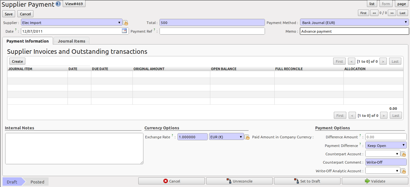Switch to list view
This screenshot has height=187, width=410.
372,4
